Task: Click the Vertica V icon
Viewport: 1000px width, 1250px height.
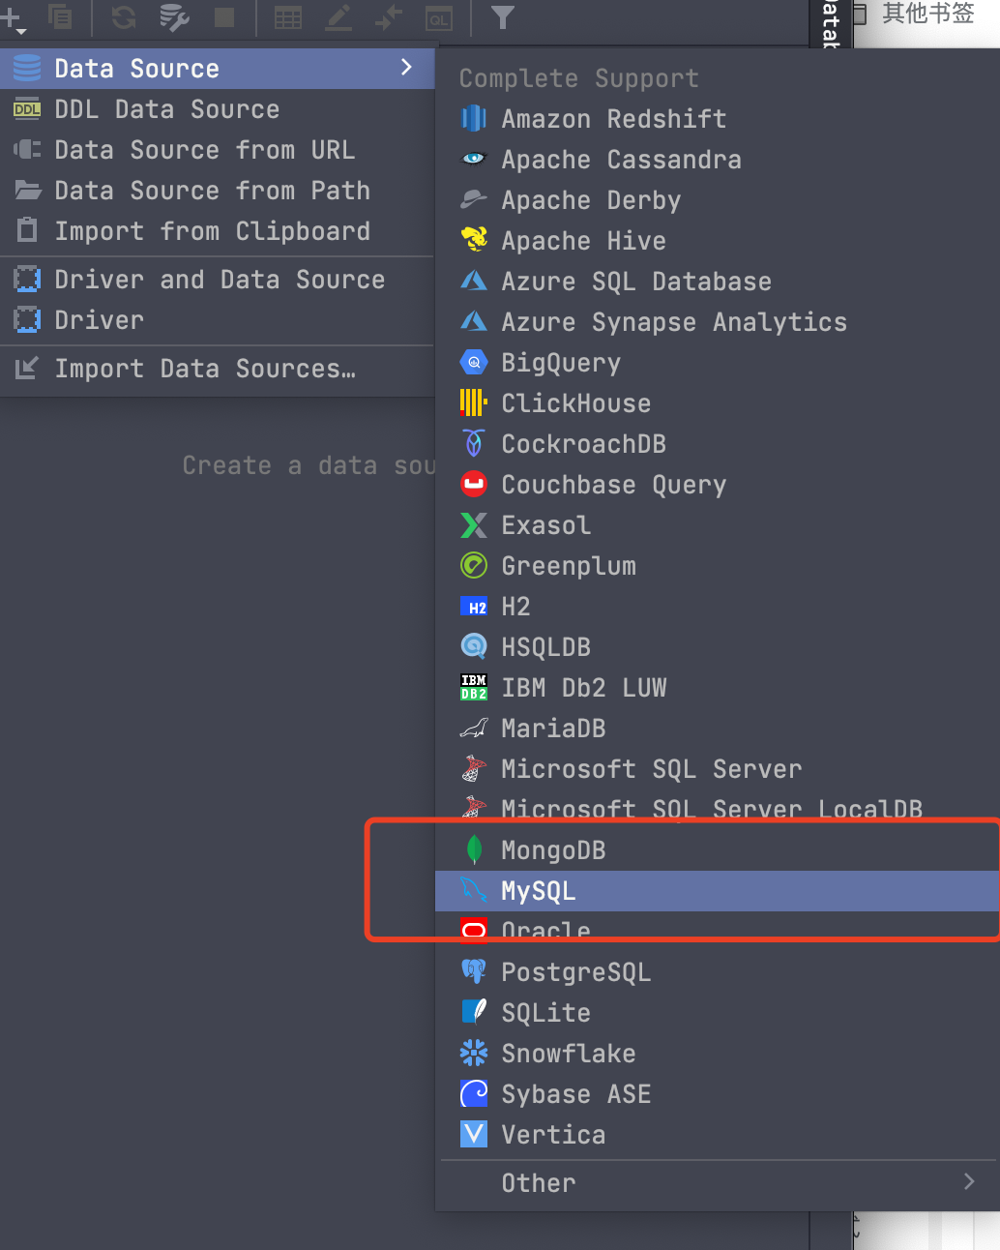Action: point(474,1134)
